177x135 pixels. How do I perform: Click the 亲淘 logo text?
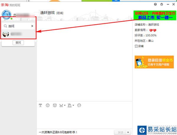point(5,5)
